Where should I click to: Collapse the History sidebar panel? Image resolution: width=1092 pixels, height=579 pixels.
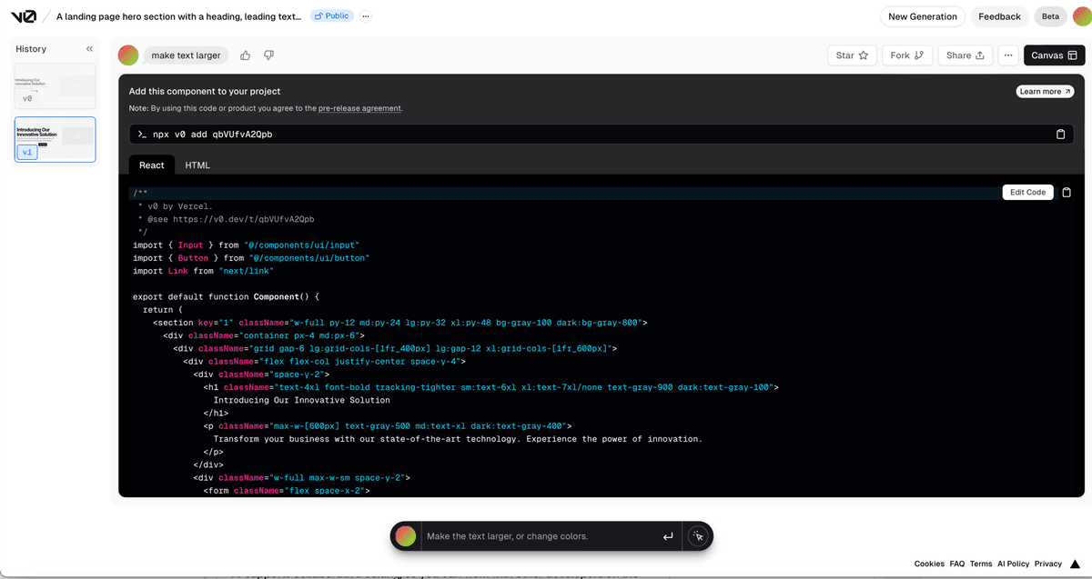tap(89, 49)
